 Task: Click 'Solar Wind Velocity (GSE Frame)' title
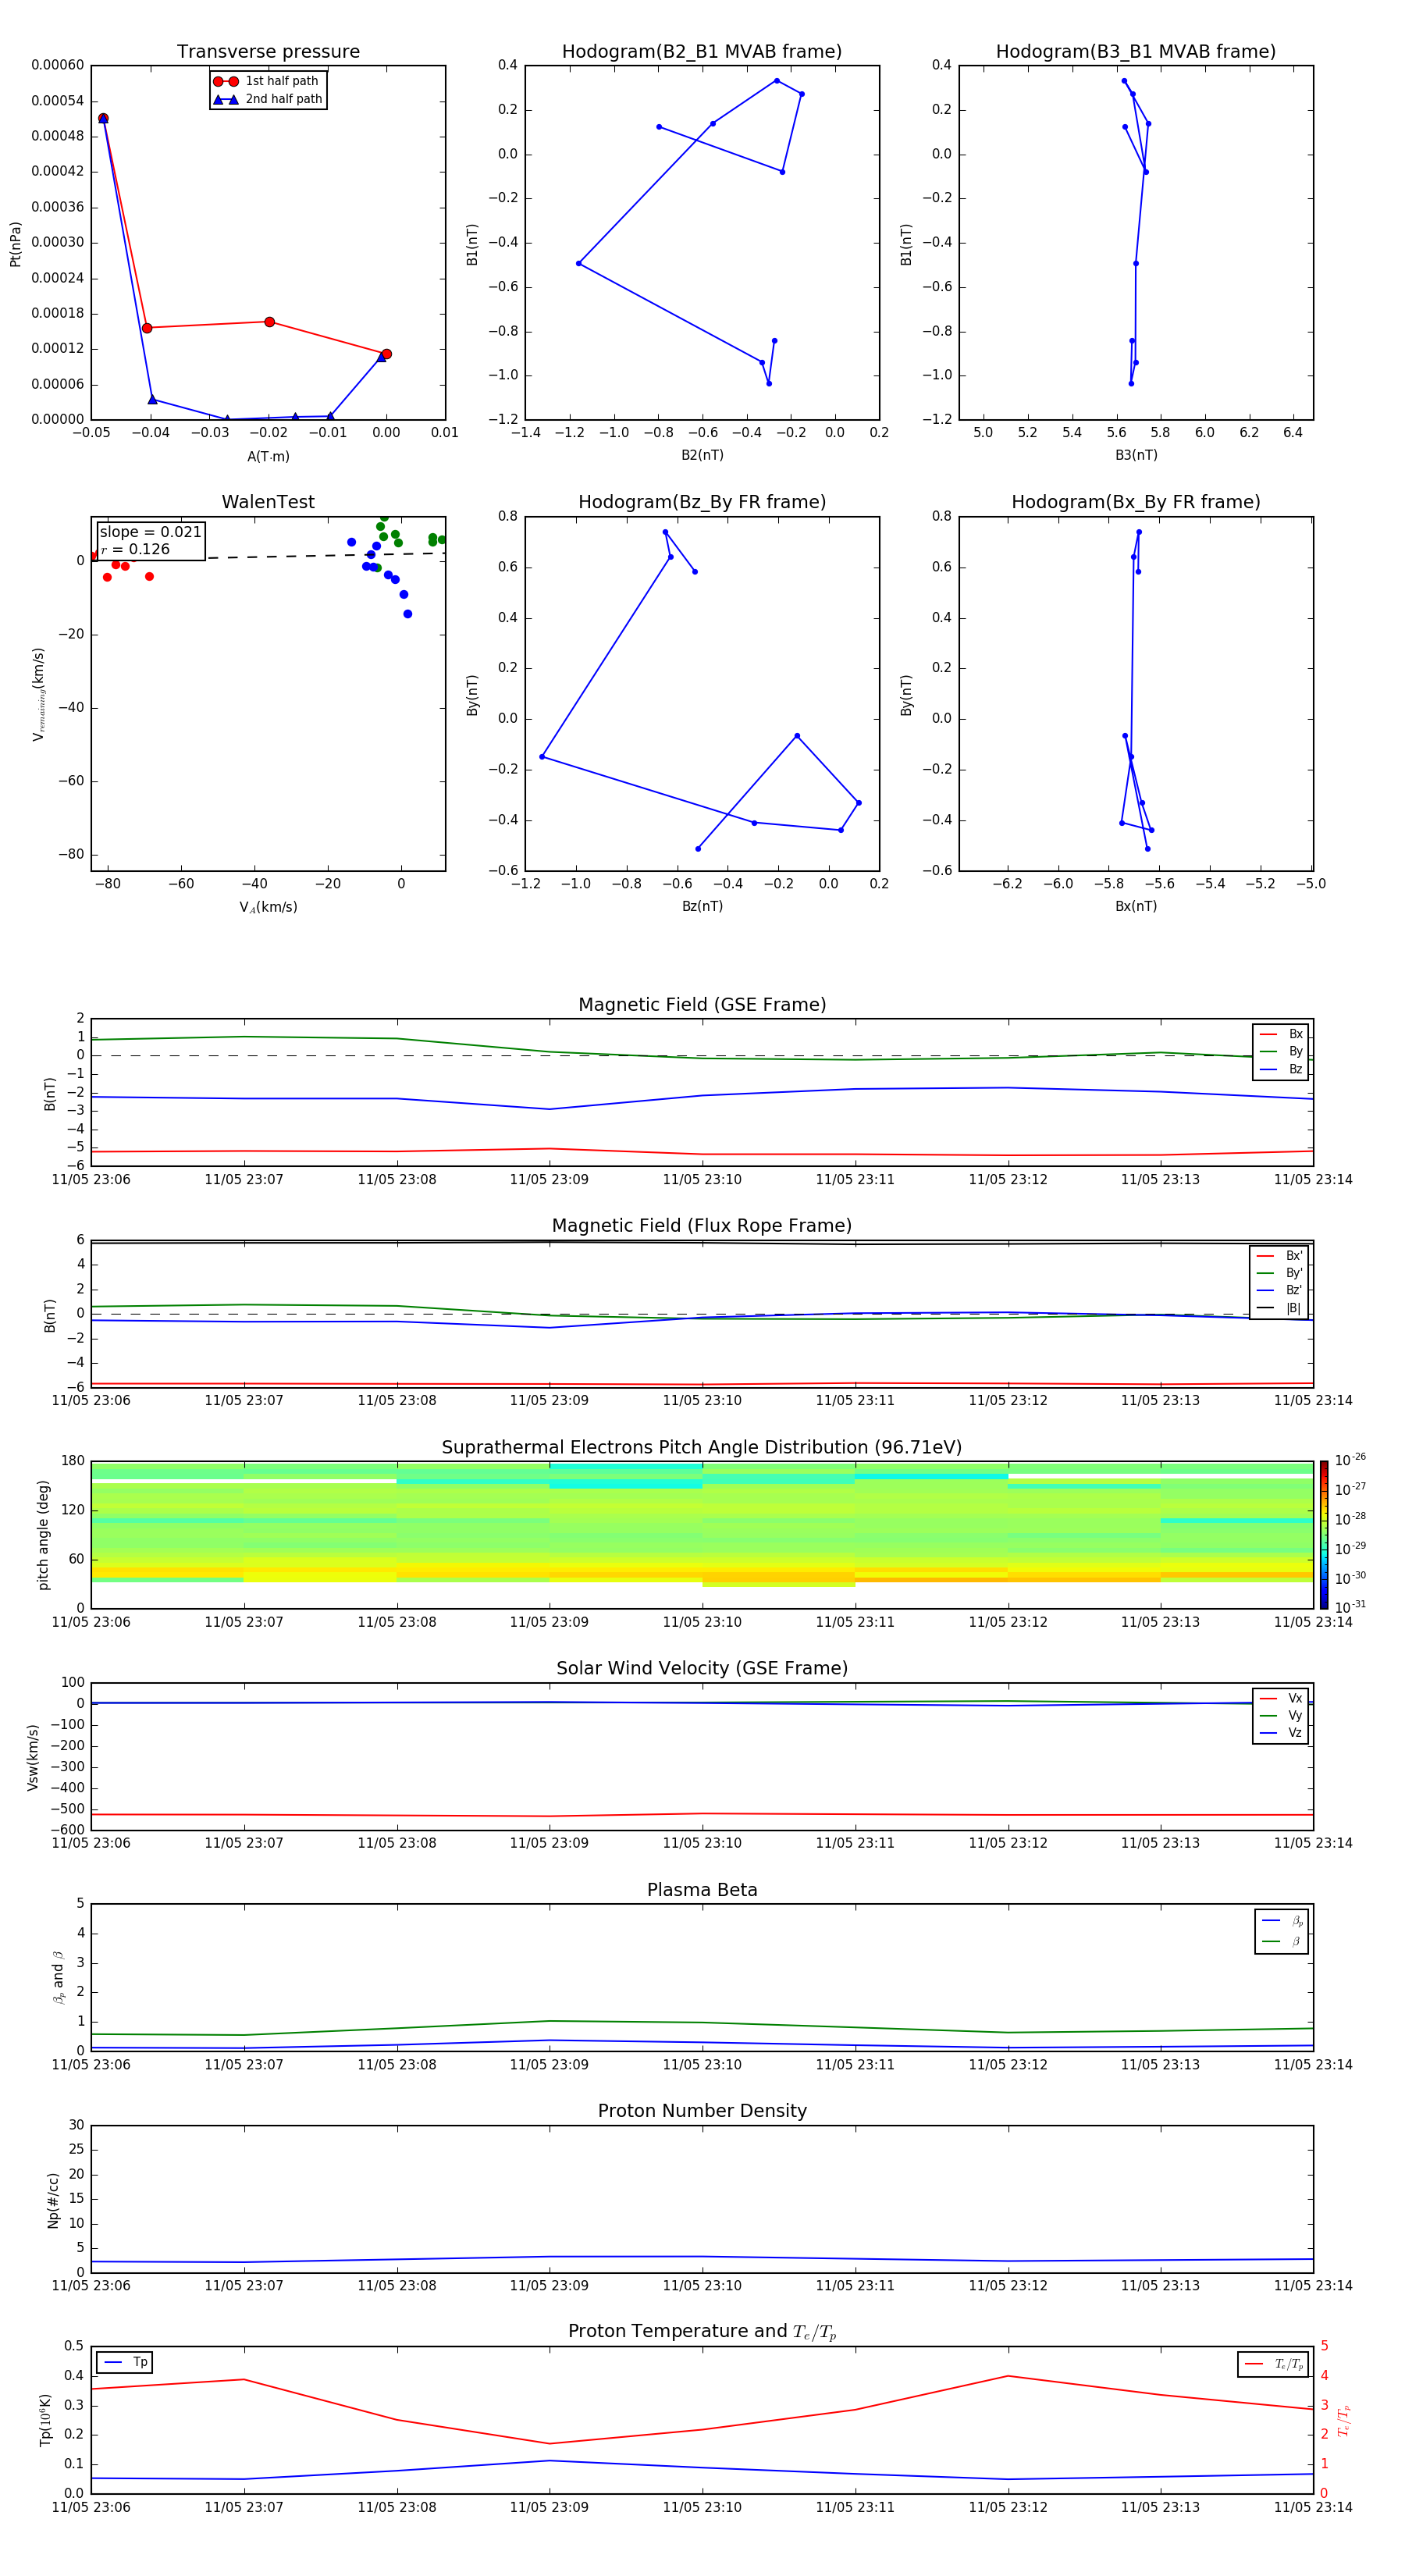pos(702,1669)
